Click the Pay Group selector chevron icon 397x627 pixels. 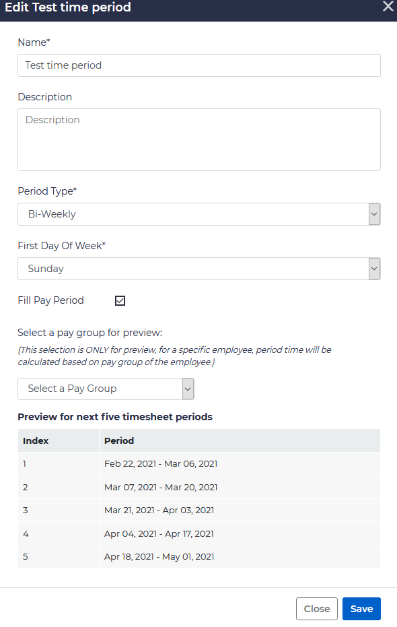click(187, 389)
